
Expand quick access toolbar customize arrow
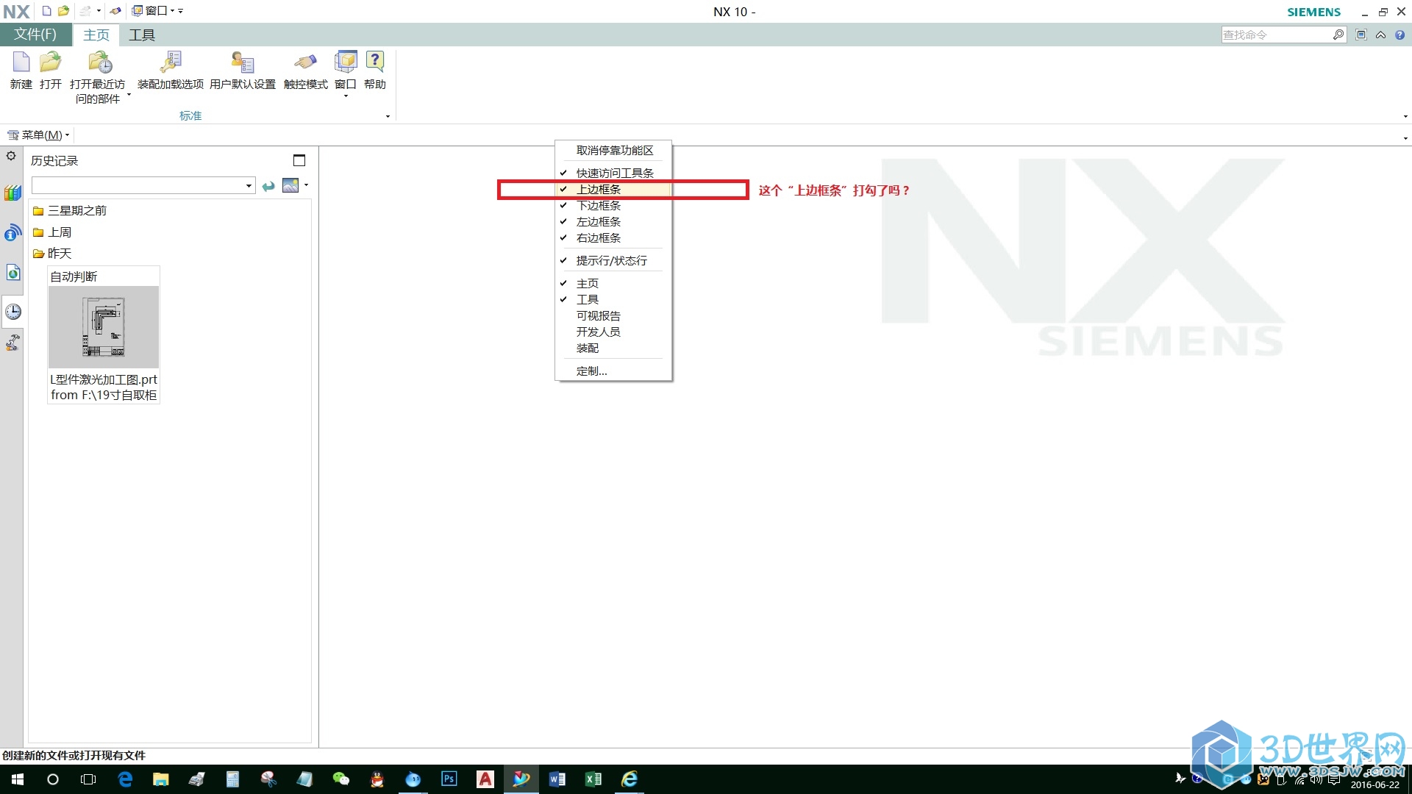coord(181,11)
